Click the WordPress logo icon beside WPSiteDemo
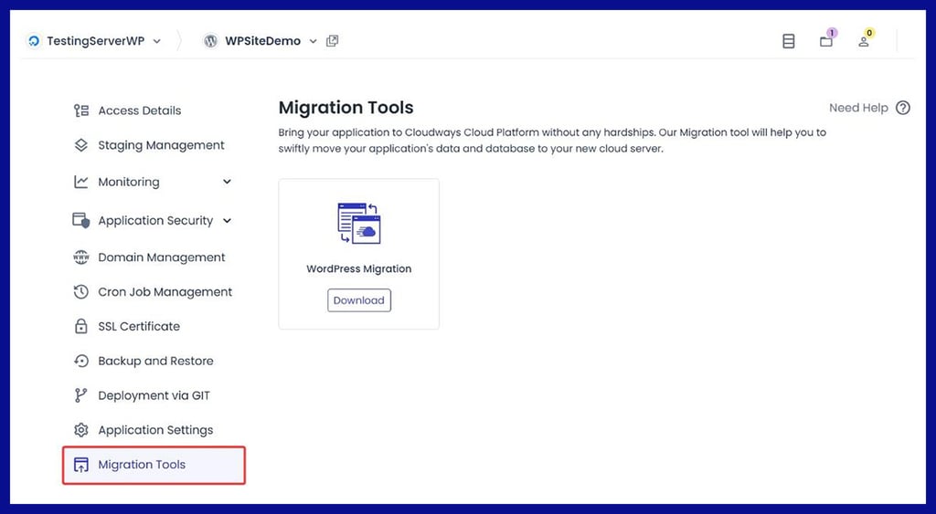This screenshot has width=936, height=514. pyautogui.click(x=210, y=41)
